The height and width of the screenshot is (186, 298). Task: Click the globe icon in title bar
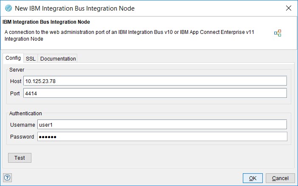click(x=8, y=8)
